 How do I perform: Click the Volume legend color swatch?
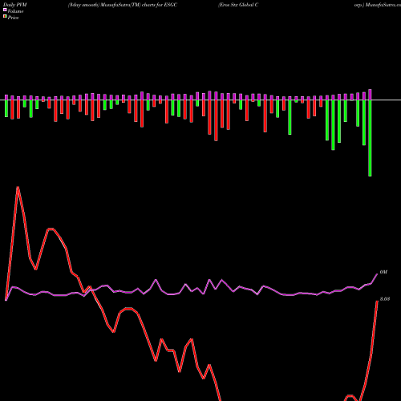(5, 10)
